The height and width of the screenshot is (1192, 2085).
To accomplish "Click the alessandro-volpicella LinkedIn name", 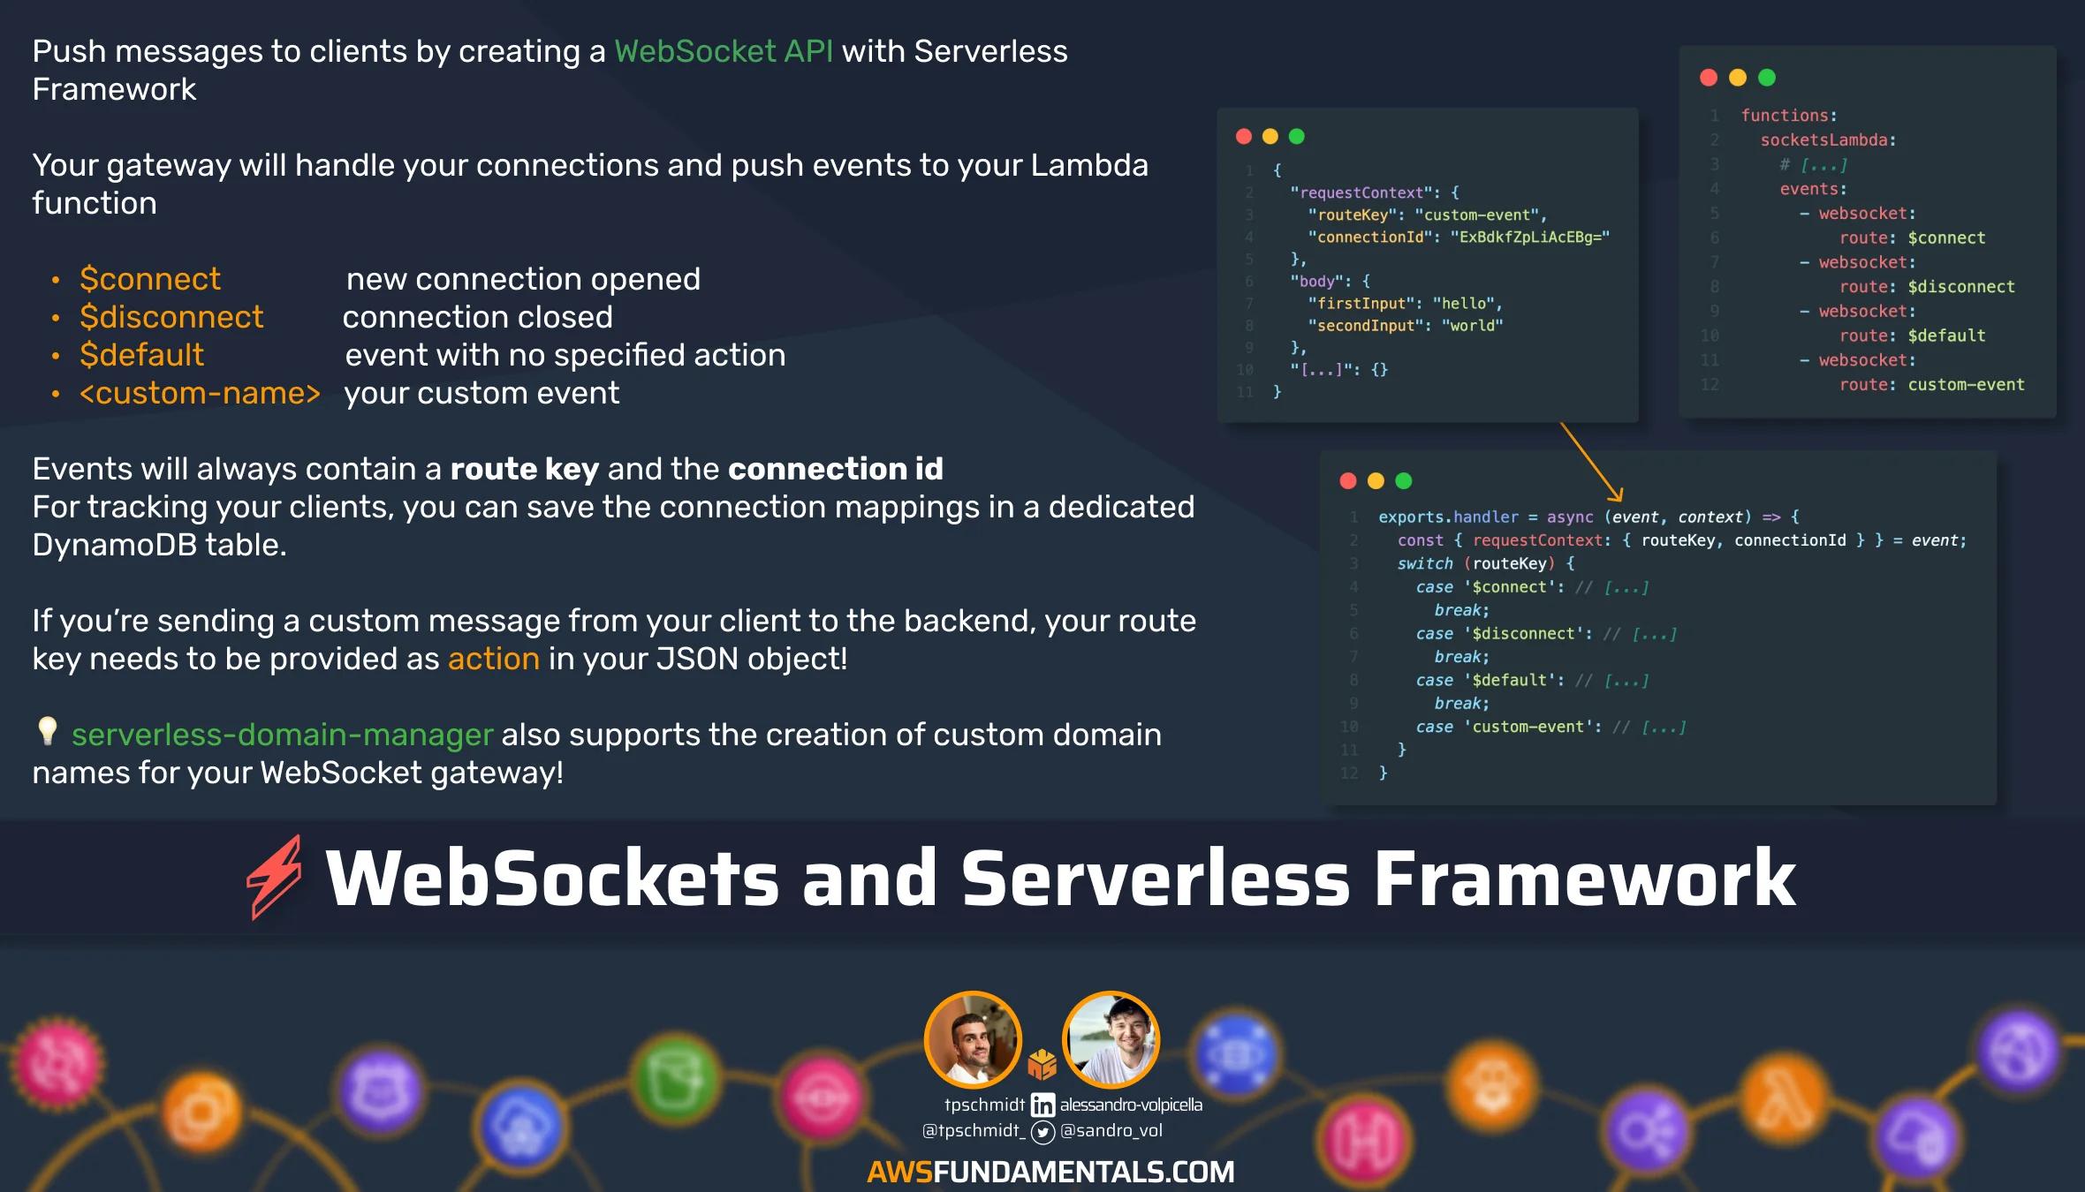I will 1131,1105.
